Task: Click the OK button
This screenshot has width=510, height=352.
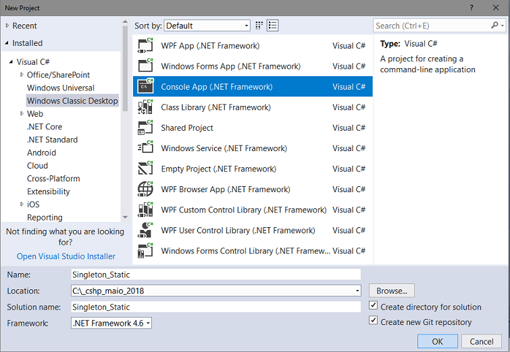Action: 438,341
